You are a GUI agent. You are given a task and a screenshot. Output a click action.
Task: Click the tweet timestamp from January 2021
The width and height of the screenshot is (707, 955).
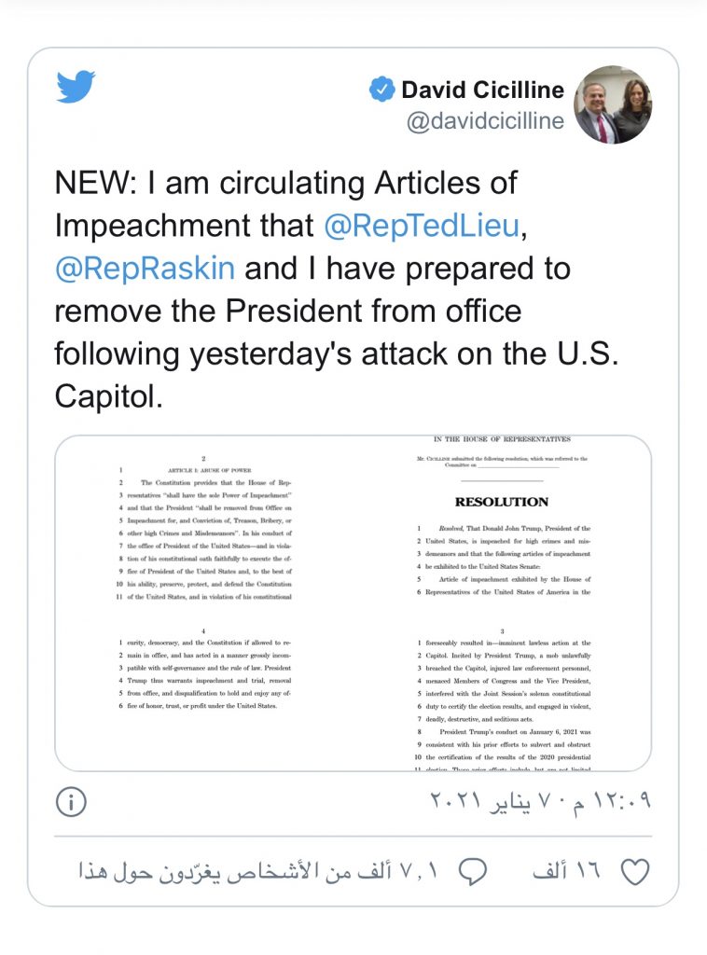pos(539,801)
